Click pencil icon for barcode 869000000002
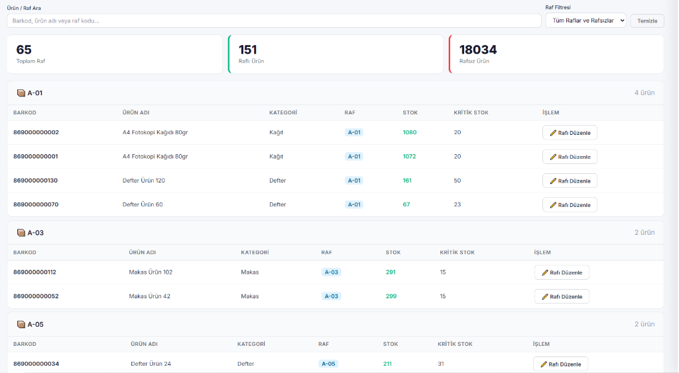 click(553, 133)
